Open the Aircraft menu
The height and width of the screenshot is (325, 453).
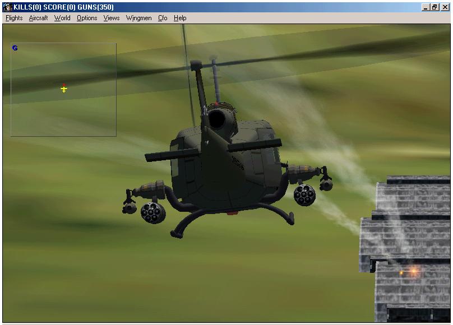39,18
